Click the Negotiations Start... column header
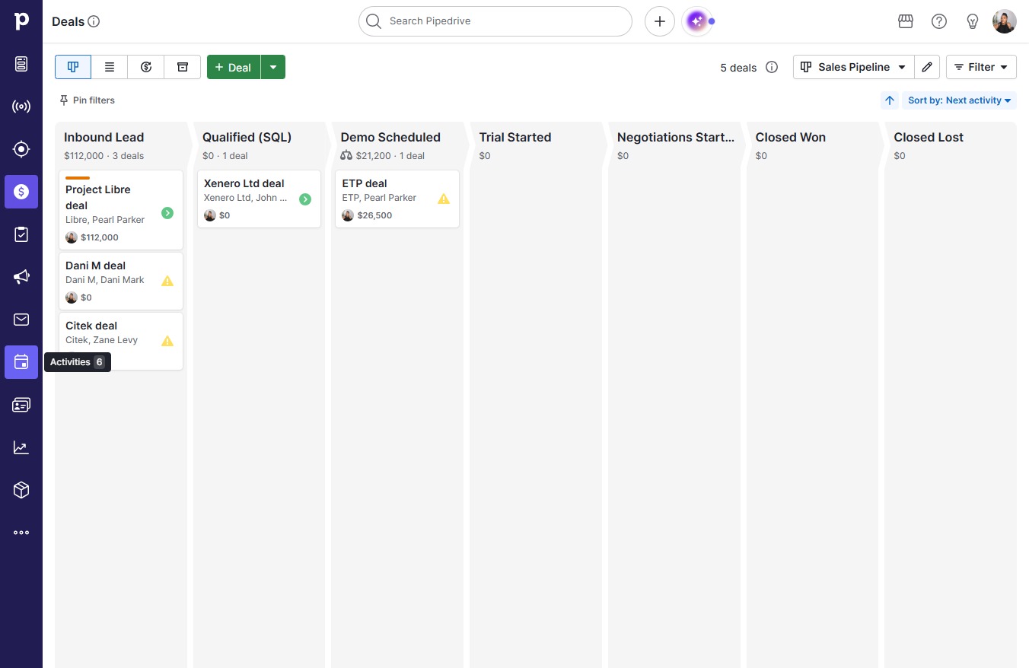The image size is (1029, 668). (x=676, y=138)
